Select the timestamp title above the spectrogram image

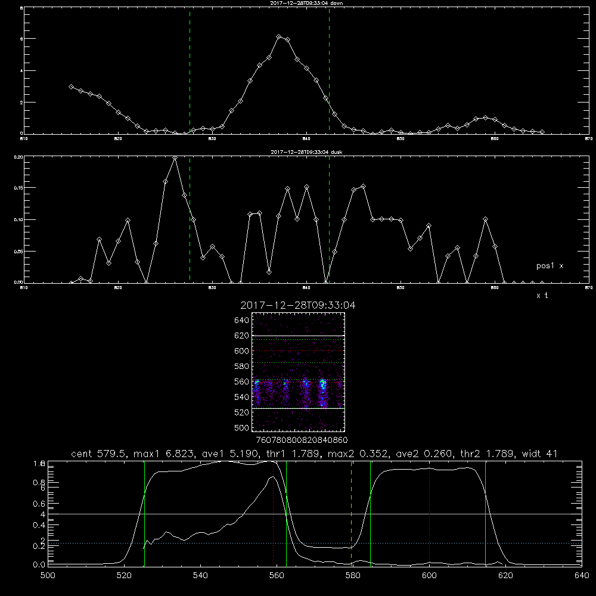[x=298, y=305]
